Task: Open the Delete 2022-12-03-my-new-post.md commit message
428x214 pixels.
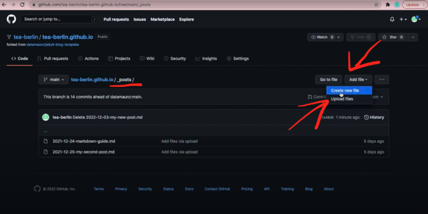Action: tap(107, 117)
